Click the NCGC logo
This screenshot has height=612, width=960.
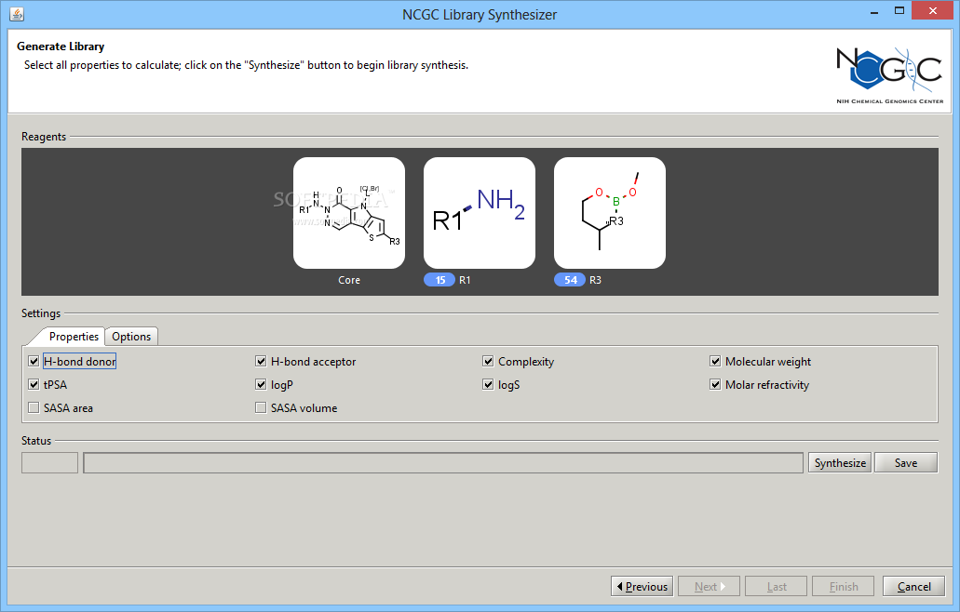pos(889,75)
